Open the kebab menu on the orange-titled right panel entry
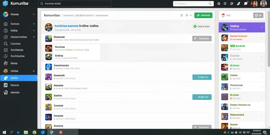 tap(262, 37)
